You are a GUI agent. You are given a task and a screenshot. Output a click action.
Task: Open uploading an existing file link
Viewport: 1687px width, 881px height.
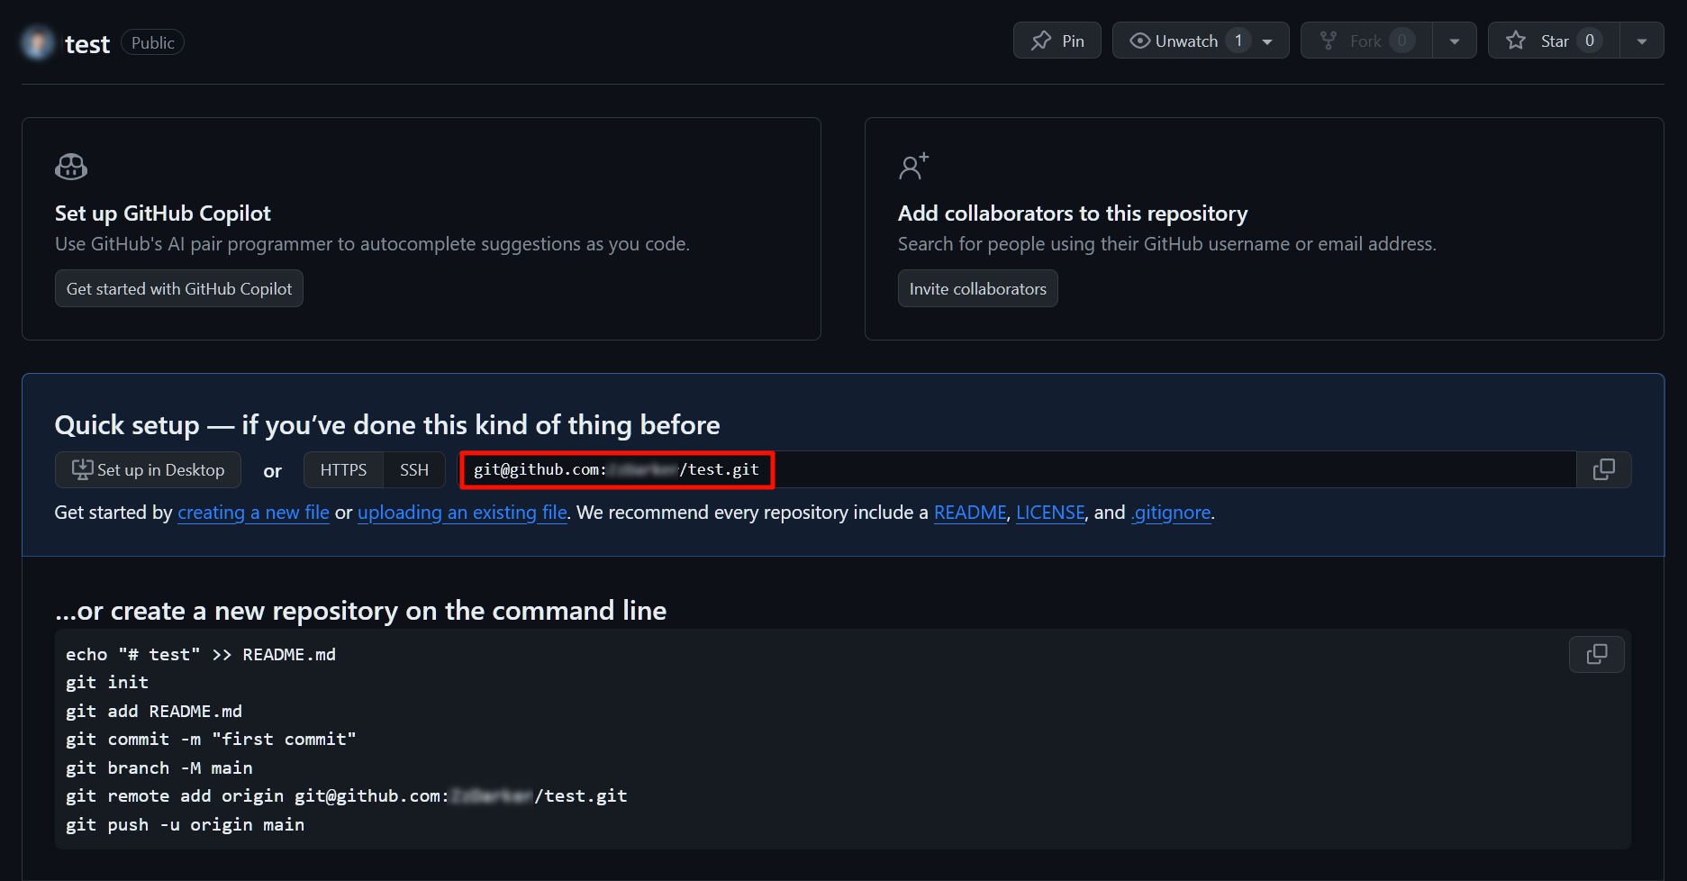click(x=462, y=513)
